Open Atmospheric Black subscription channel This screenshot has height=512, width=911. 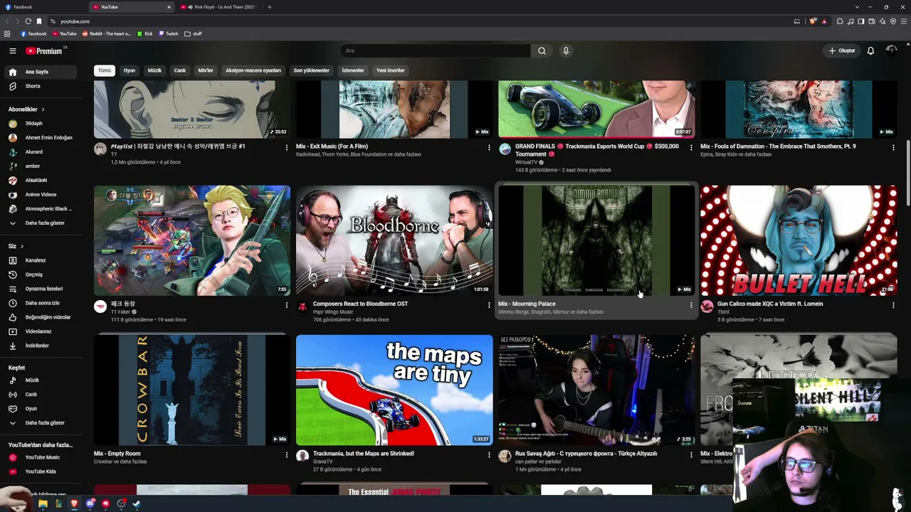click(x=41, y=209)
